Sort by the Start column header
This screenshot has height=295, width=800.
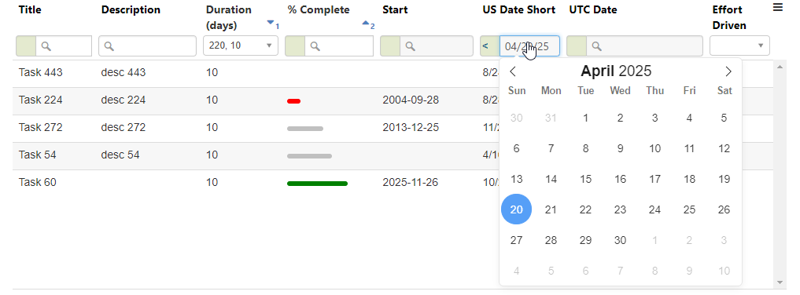tap(395, 9)
